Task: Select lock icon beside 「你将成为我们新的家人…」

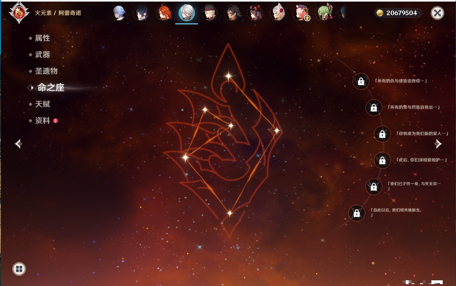Action: click(x=382, y=134)
